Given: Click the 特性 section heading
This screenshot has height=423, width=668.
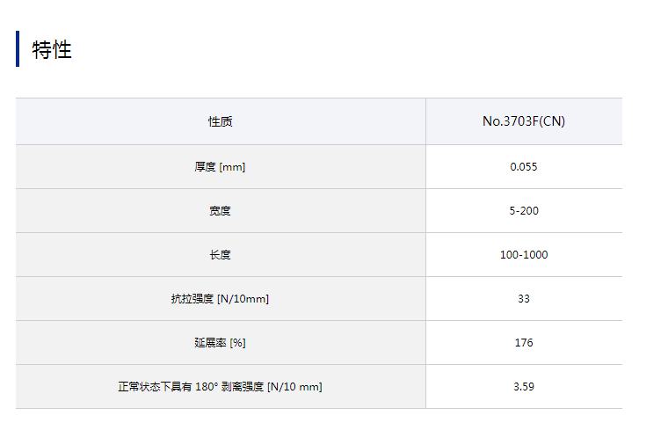Looking at the screenshot, I should [x=52, y=49].
